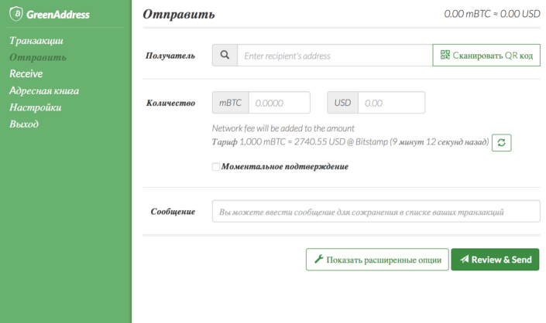The height and width of the screenshot is (323, 546).
Task: Select Отправить in the sidebar
Action: pos(38,57)
